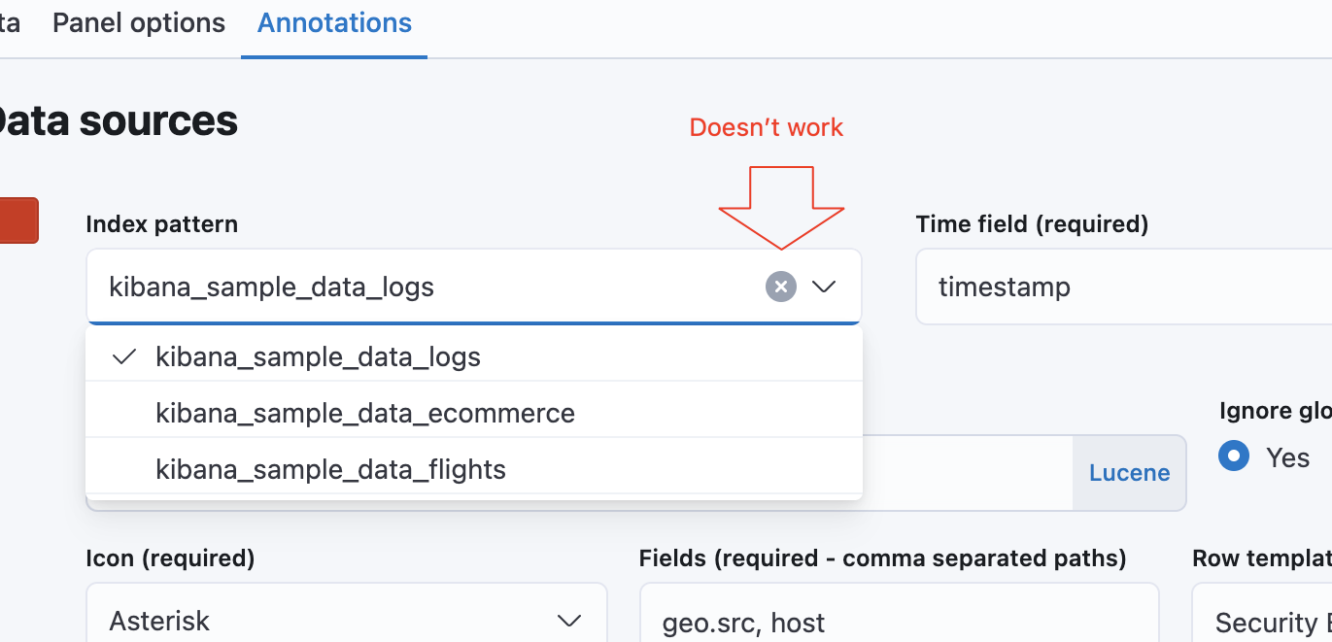Switch to the partially visible Data tab
Viewport: 1332px width, 642px height.
coord(10,23)
